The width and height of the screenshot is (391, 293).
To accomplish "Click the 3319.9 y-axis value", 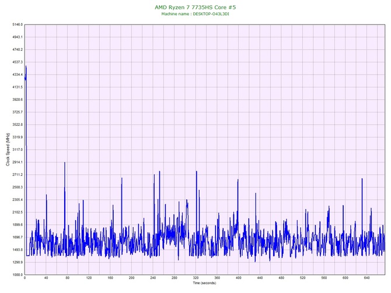I will (18, 137).
